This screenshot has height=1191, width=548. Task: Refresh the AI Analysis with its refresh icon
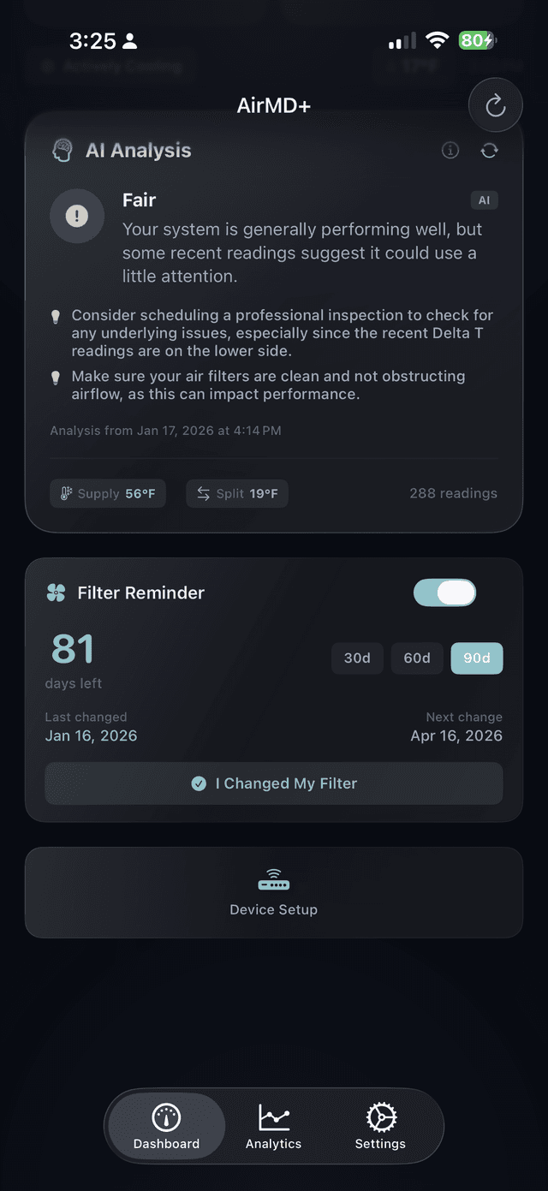(x=489, y=150)
